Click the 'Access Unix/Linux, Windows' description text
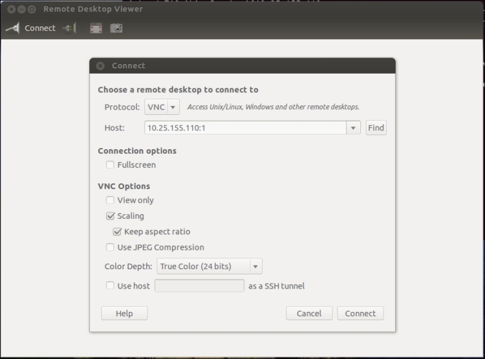This screenshot has height=359, width=485. coord(273,107)
